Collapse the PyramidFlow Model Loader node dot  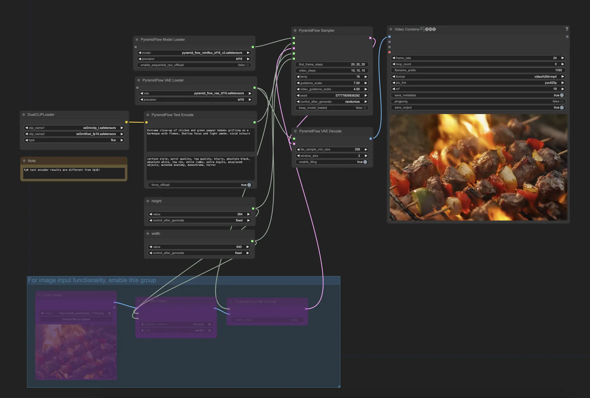(x=137, y=40)
